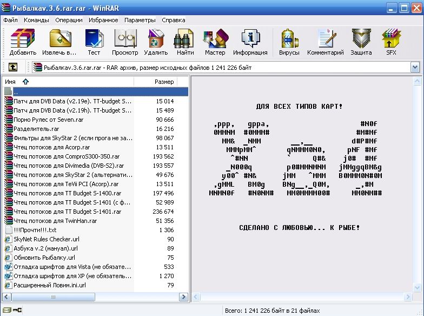The height and width of the screenshot is (316, 424).
Task: Open the Избранное menu
Action: (x=103, y=20)
